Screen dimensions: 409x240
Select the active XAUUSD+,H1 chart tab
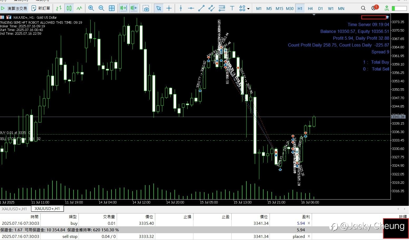point(47,209)
